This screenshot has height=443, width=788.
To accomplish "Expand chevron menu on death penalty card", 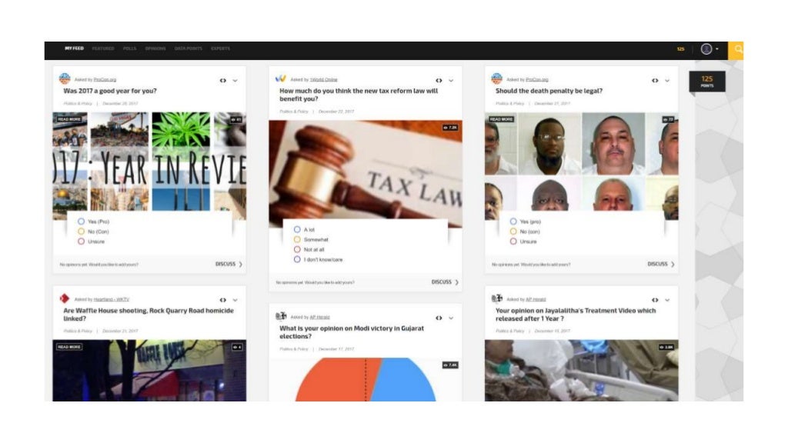I will [667, 80].
